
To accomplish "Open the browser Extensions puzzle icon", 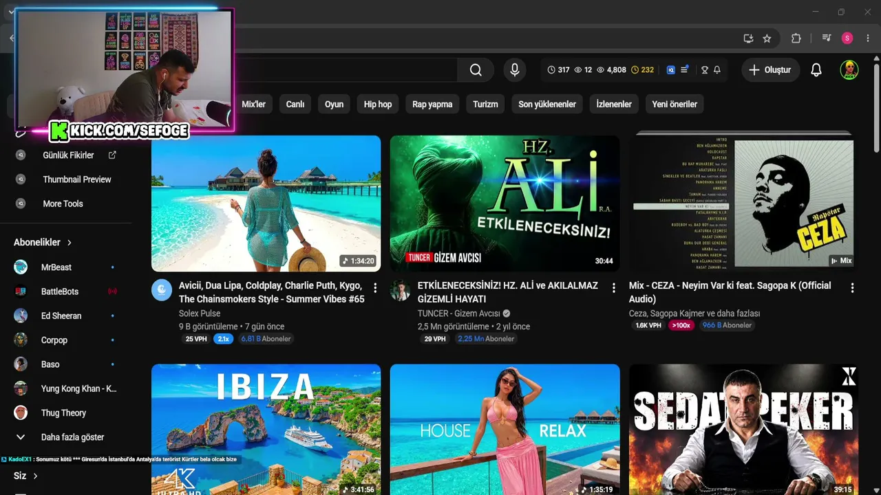I will click(796, 38).
